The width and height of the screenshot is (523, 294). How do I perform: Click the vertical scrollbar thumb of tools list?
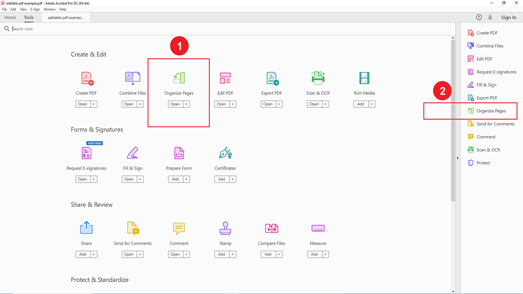point(453,121)
